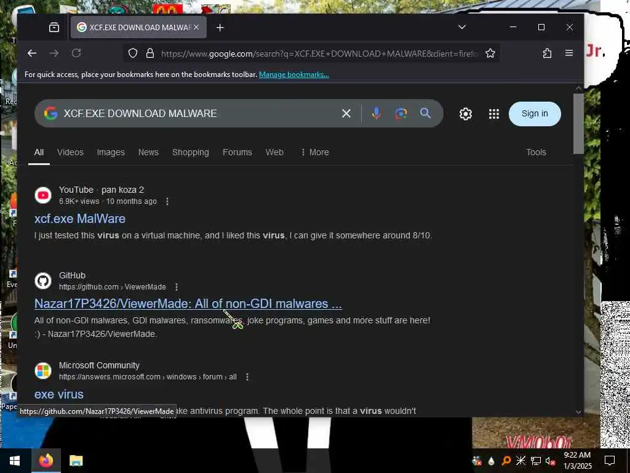This screenshot has width=630, height=473.
Task: Open search Tools options
Action: [x=536, y=153]
